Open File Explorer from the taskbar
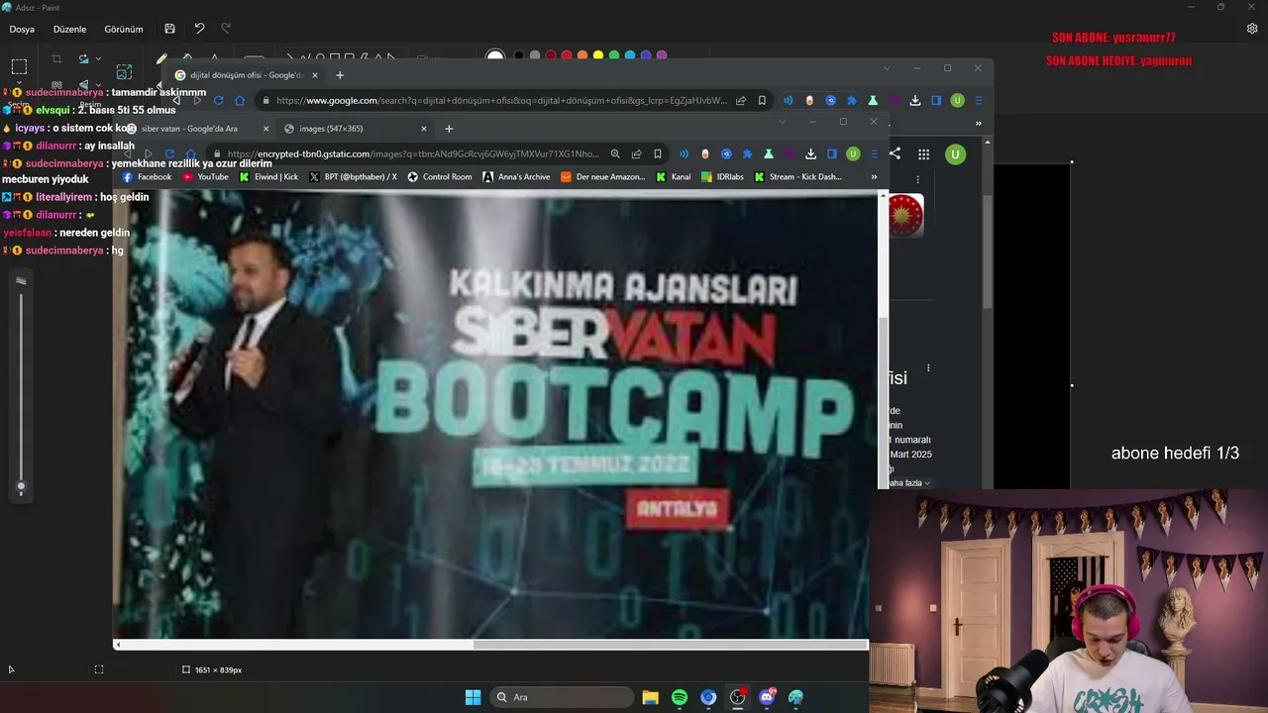The image size is (1268, 713). [x=650, y=697]
